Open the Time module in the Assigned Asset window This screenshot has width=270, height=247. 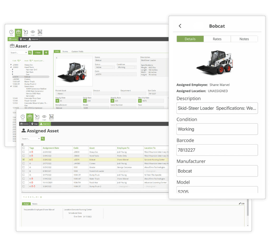click(23, 117)
